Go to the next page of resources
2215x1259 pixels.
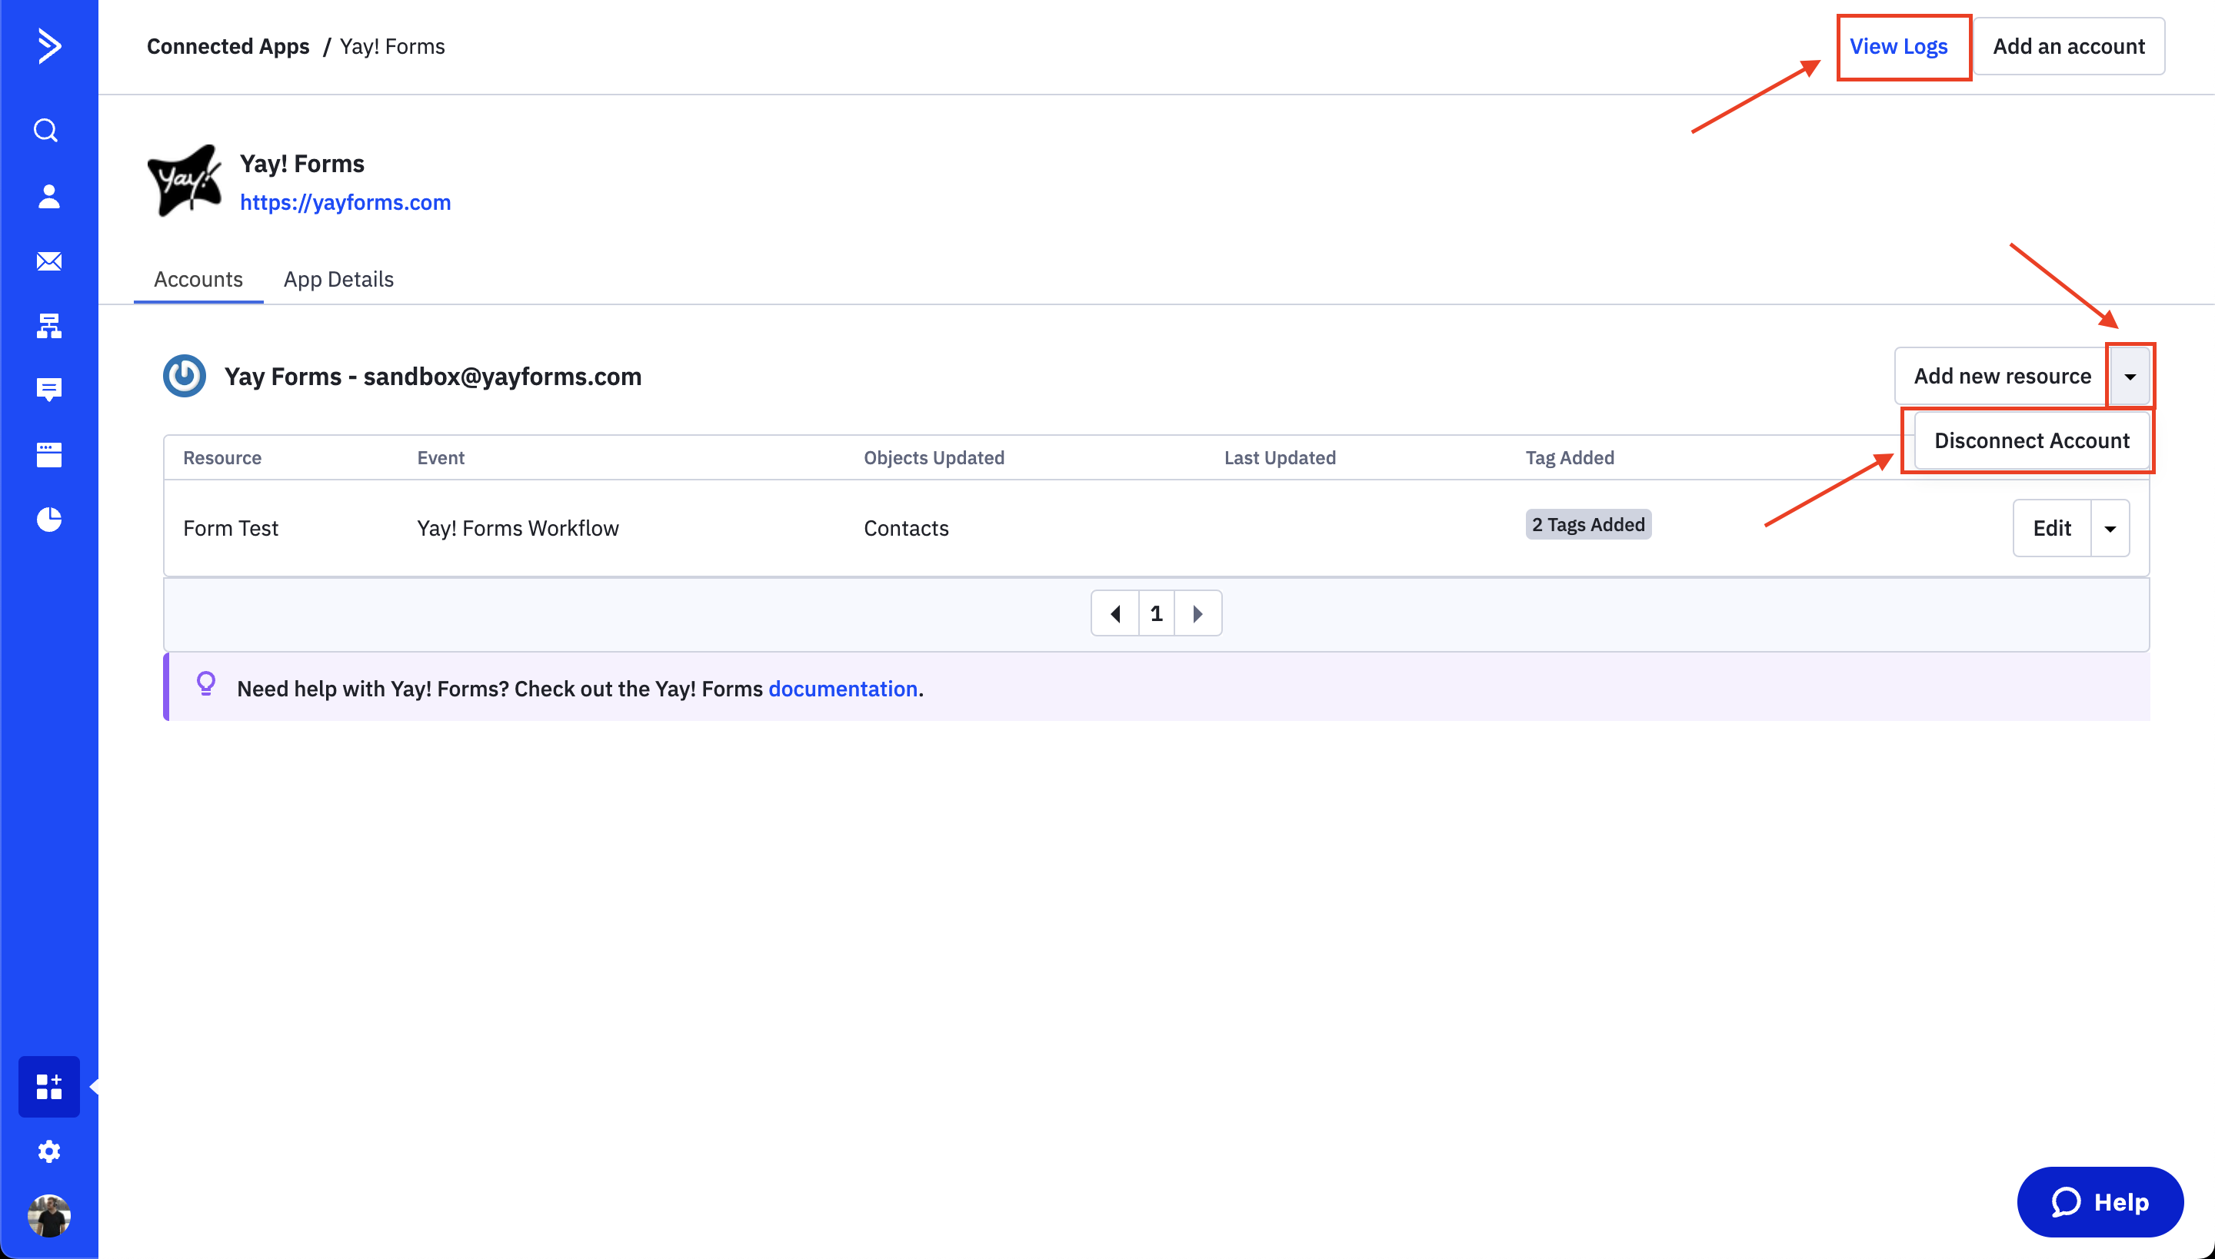(x=1197, y=612)
